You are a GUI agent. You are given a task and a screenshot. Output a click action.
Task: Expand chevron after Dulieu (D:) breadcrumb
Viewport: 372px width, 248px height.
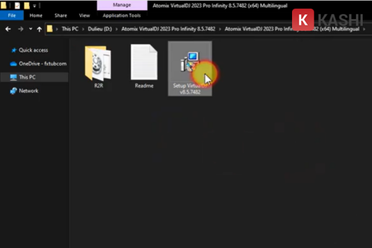117,29
